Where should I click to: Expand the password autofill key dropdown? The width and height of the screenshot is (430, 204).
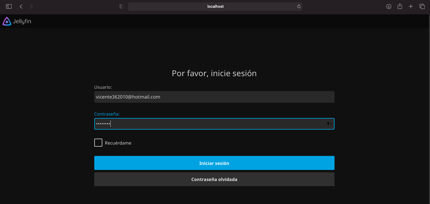click(x=329, y=124)
